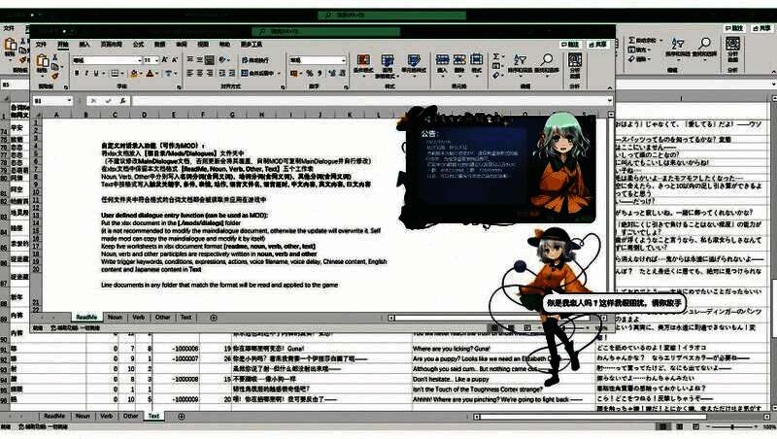Viewport: 777px width, 439px height.
Task: Open the 插入 (Insert) ribbon tab in front window
Action: (84, 44)
